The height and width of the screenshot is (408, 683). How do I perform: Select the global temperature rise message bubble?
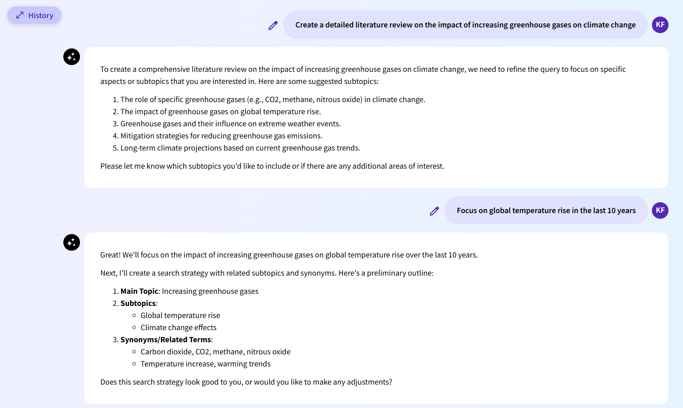(x=546, y=210)
